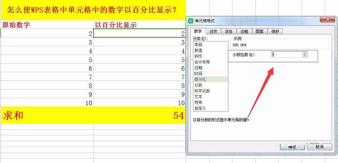This screenshot has height=163, width=338.
Task: Click the WPS icon in dialog title bar
Action: (x=191, y=21)
